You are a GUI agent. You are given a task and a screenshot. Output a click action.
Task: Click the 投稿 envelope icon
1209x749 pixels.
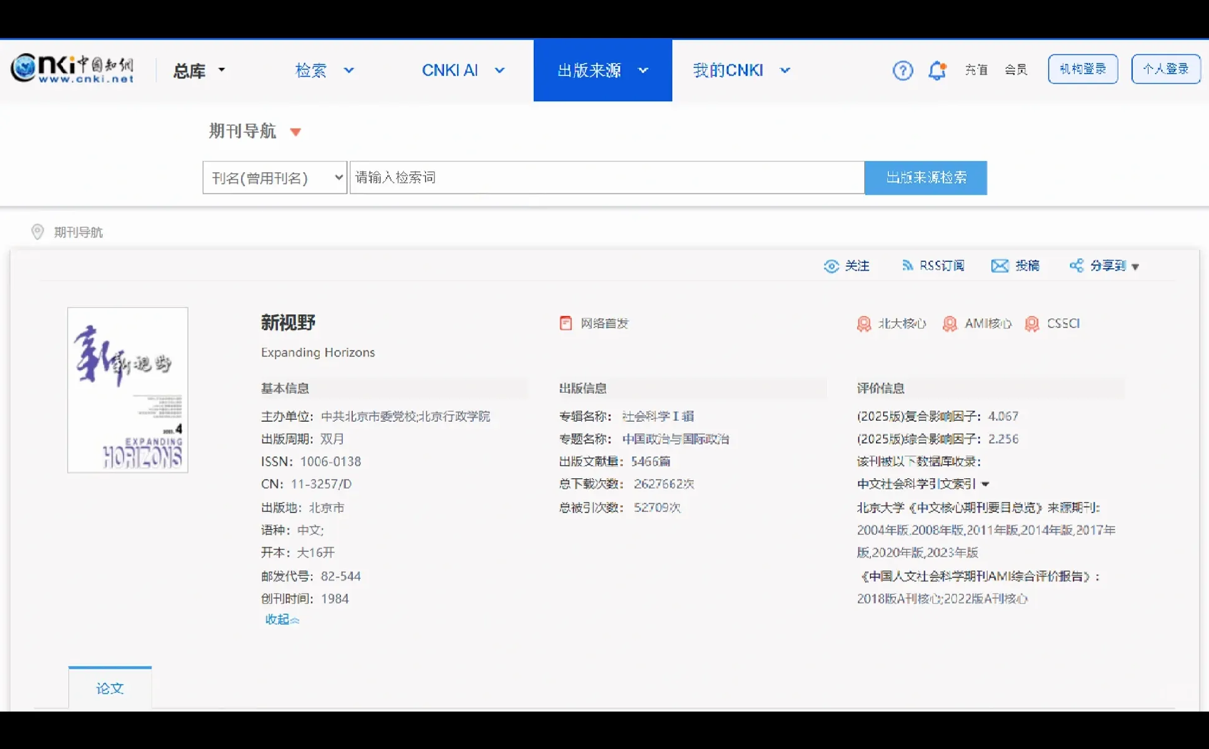pos(999,266)
